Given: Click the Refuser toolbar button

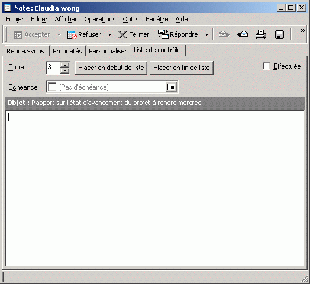Looking at the screenshot, I should point(84,34).
